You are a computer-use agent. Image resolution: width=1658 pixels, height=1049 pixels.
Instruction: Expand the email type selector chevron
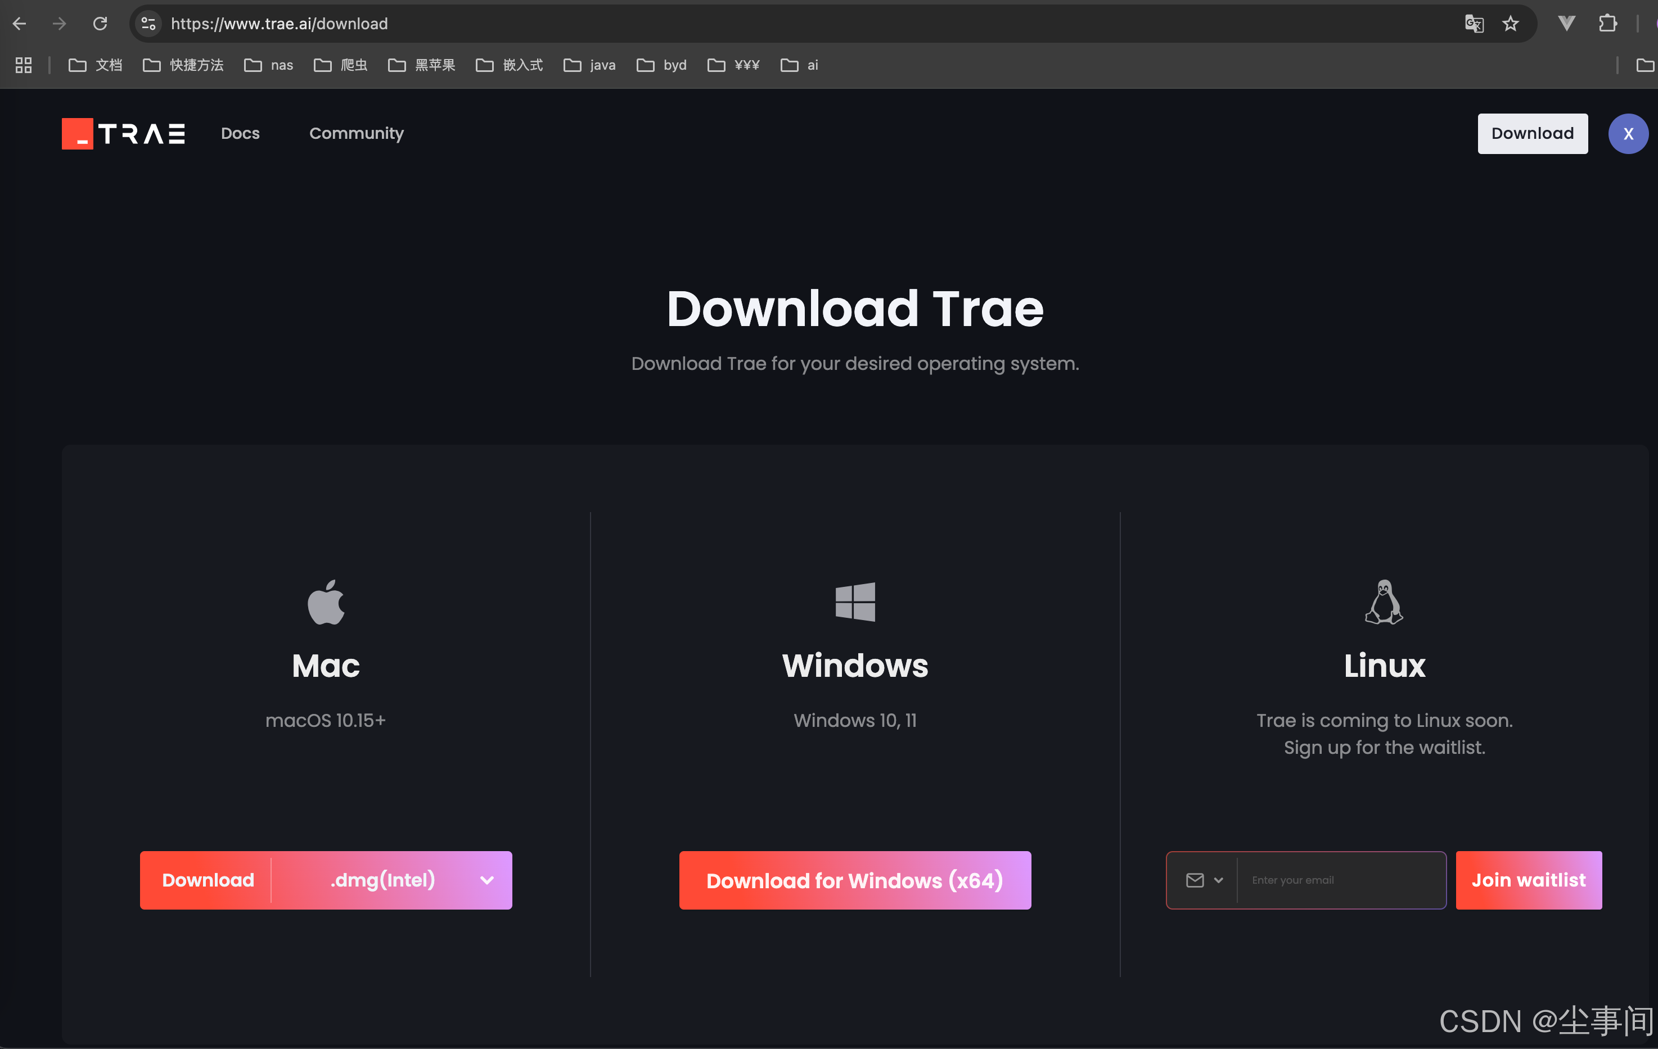[1218, 880]
